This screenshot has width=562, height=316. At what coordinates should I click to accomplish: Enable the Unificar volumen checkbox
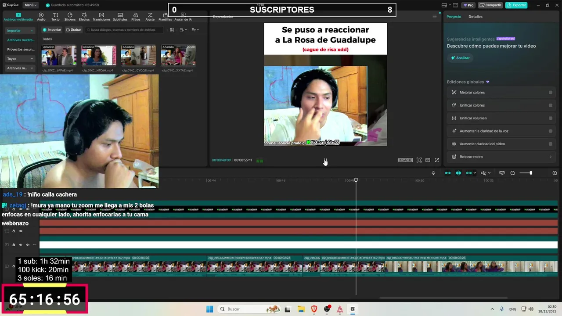550,118
